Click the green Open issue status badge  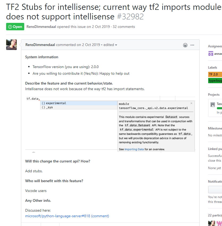15,27
